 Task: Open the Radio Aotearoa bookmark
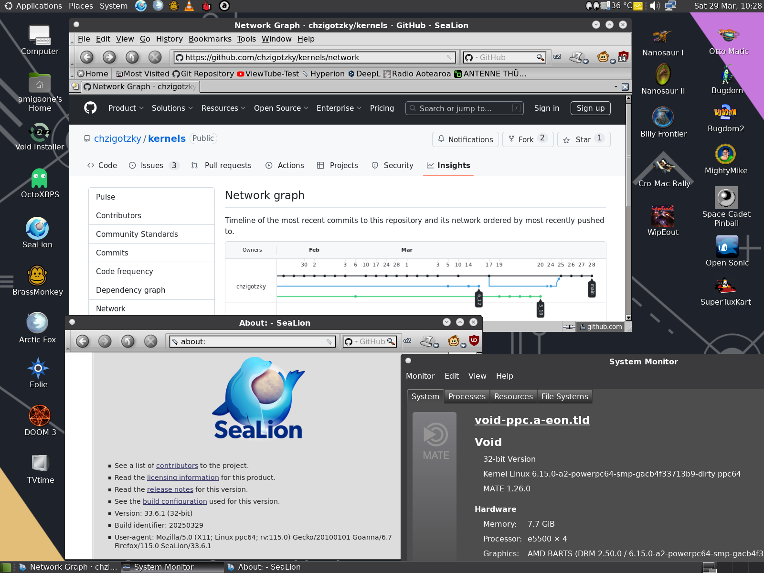(417, 74)
